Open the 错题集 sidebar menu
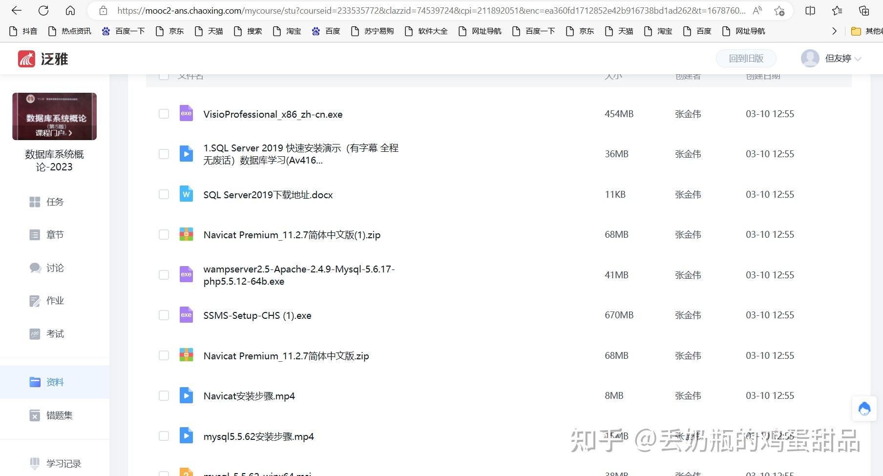Screen dimensions: 883x476 (x=55, y=415)
